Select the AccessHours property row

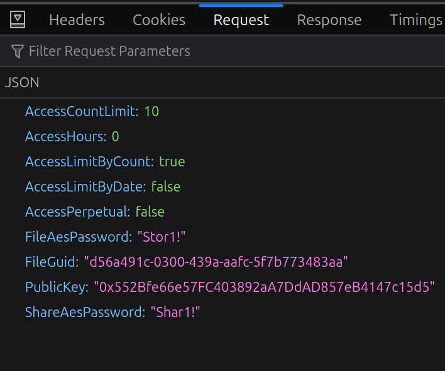point(65,137)
